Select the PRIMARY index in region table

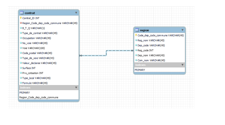tap(140, 70)
